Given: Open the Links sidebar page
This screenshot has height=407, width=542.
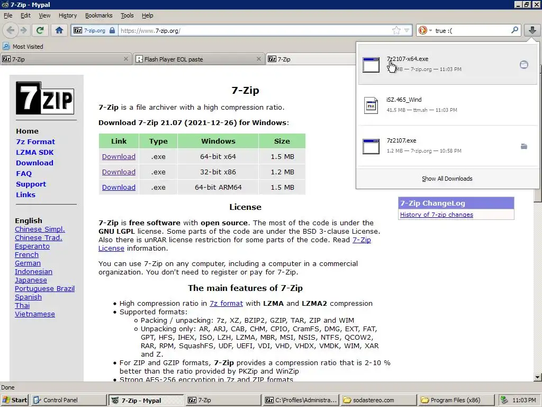Looking at the screenshot, I should (25, 195).
